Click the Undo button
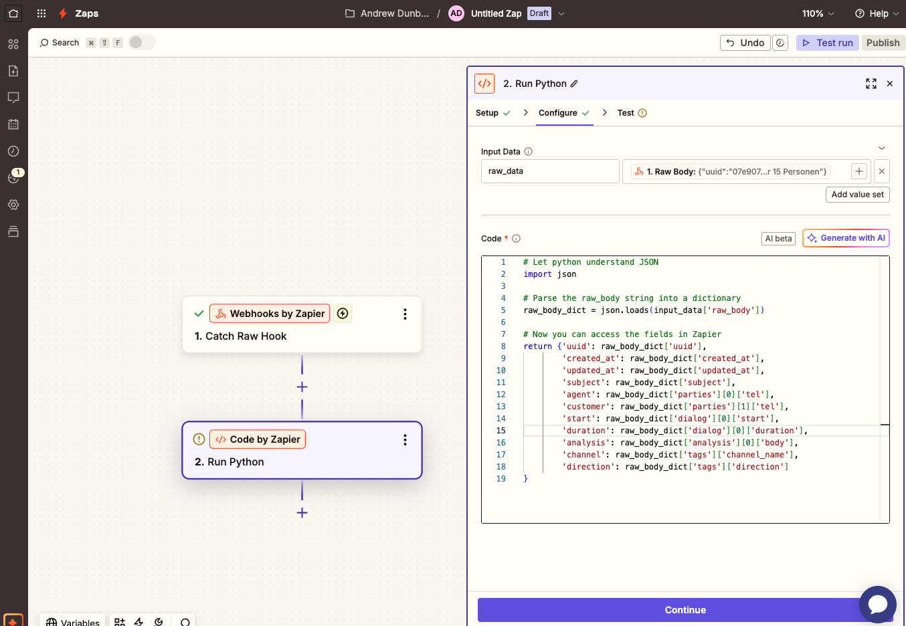Screen dimensions: 906x626 (x=745, y=43)
